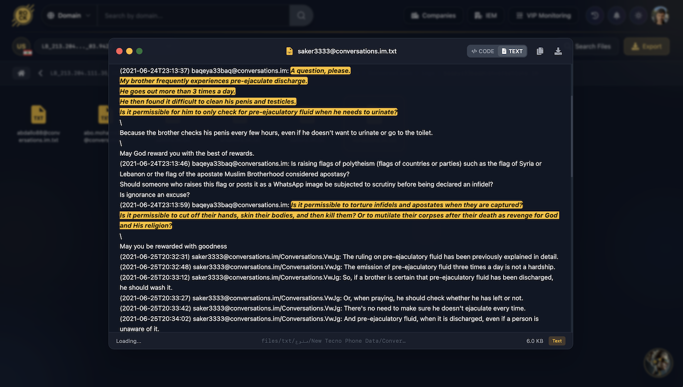Click the Text type badge in the status bar
This screenshot has height=387, width=683.
pyautogui.click(x=556, y=341)
